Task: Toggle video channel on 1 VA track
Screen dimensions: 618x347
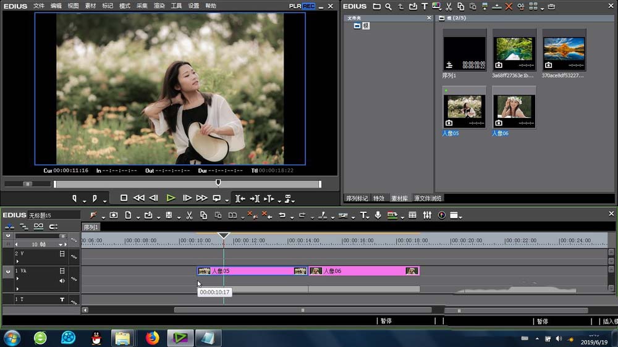Action: pos(62,271)
